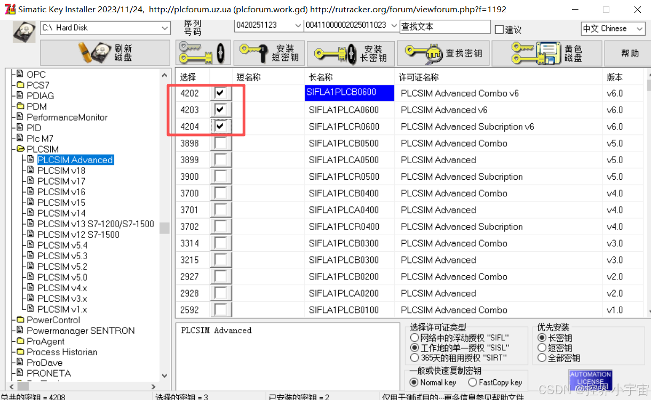Check the checkbox for key 3900
Viewport: 651px width, 400px height.
point(220,177)
